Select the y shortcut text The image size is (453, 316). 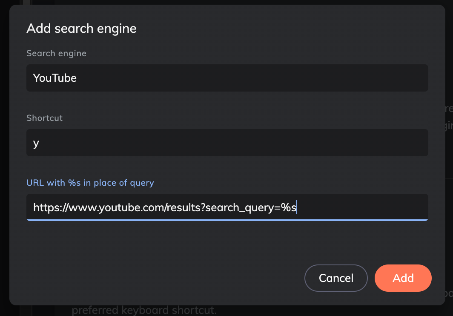pyautogui.click(x=36, y=143)
